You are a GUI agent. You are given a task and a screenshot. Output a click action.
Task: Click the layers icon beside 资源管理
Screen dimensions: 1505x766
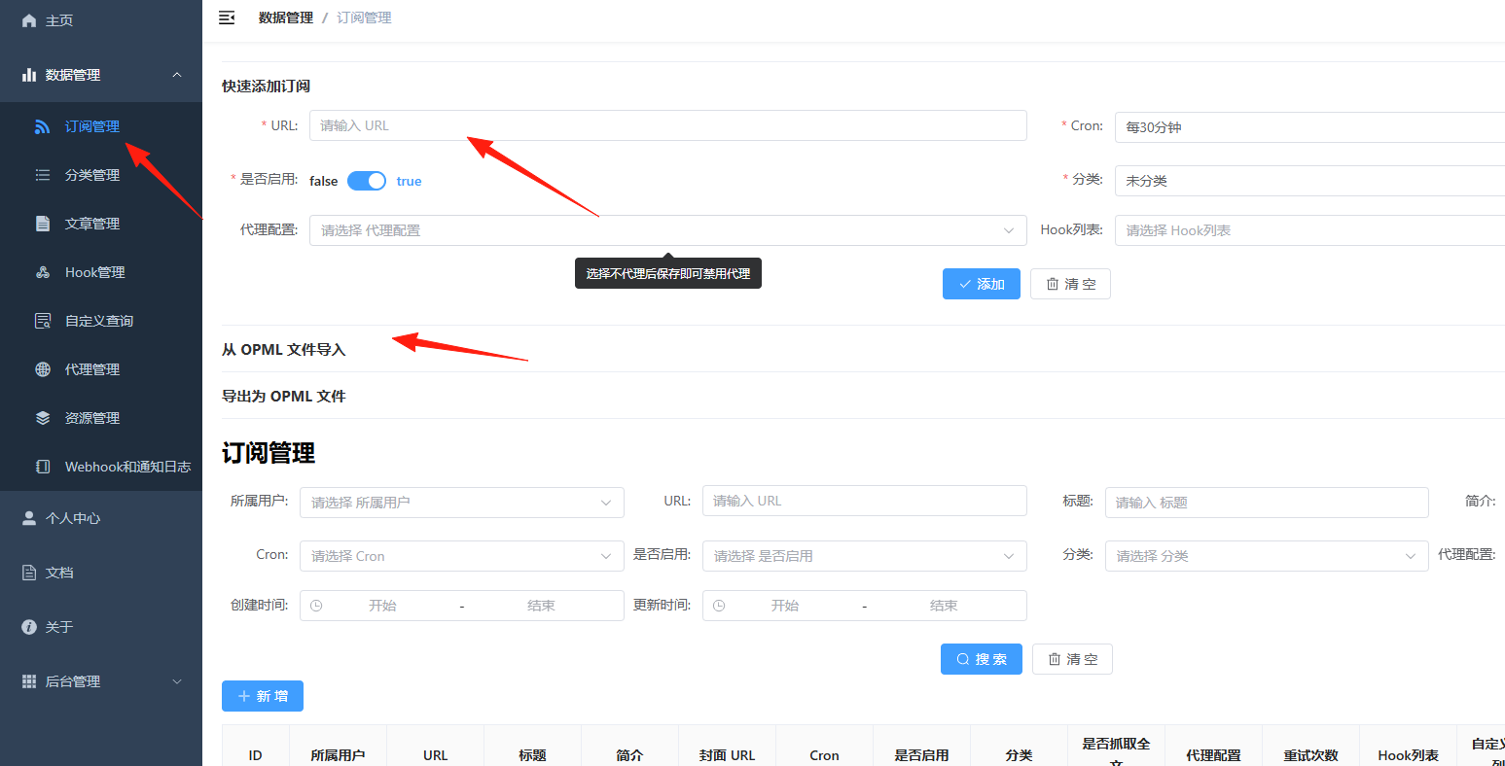[x=43, y=418]
